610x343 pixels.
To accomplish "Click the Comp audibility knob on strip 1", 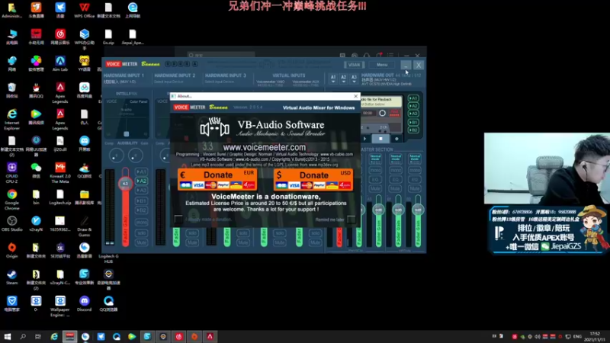I will pyautogui.click(x=116, y=155).
